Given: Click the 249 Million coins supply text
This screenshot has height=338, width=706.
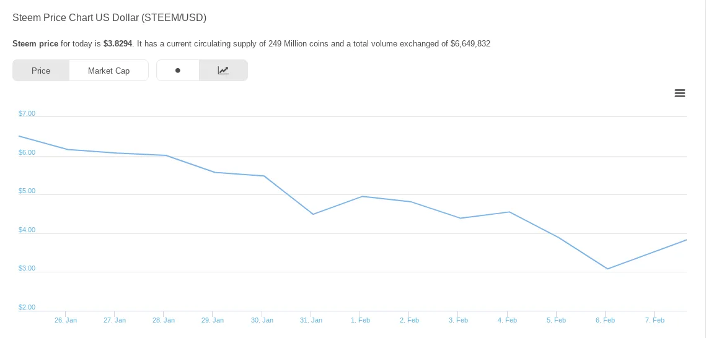Looking at the screenshot, I should pyautogui.click(x=299, y=44).
